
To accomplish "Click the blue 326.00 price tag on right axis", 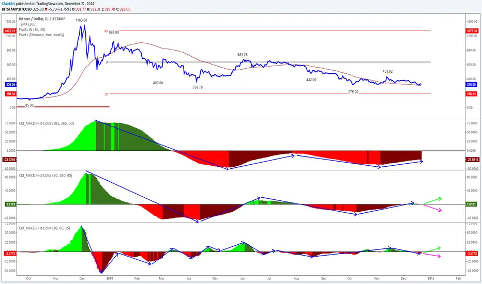I will (472, 85).
